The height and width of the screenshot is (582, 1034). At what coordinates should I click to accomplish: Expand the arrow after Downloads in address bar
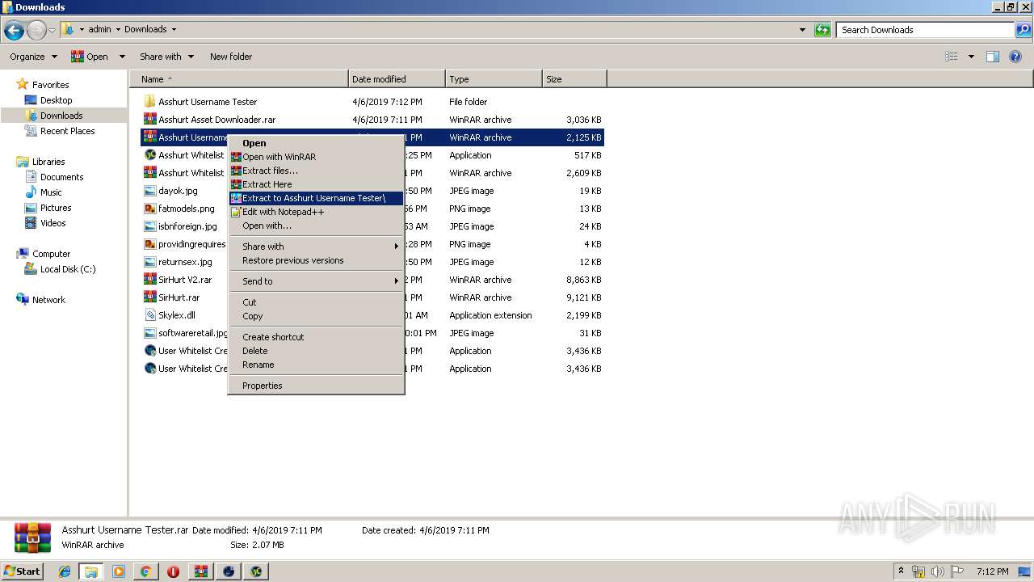(x=174, y=30)
